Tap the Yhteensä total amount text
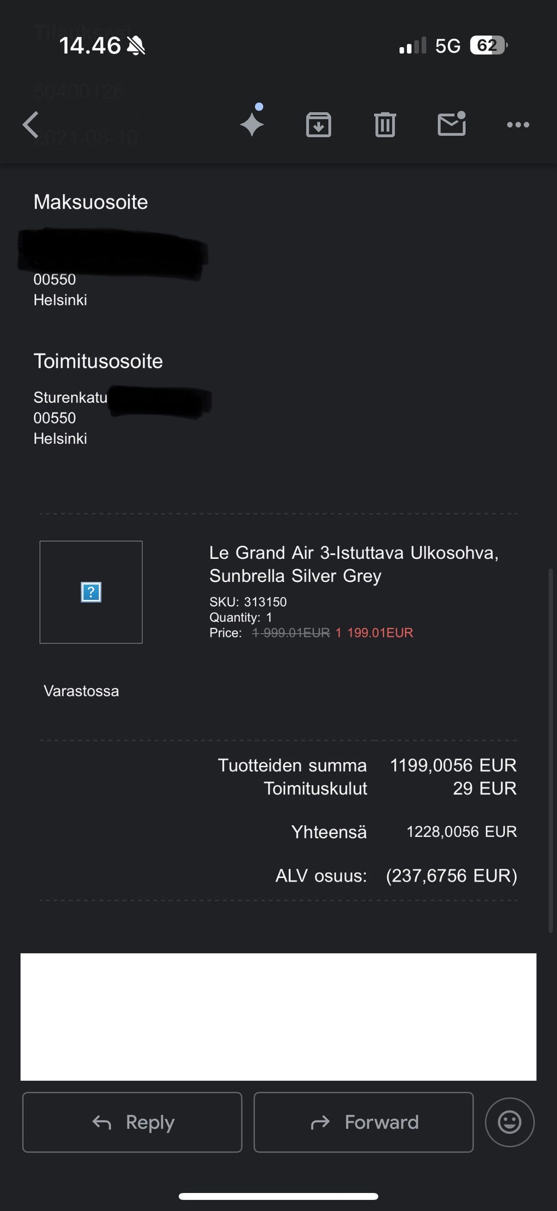This screenshot has height=1211, width=557. point(461,832)
